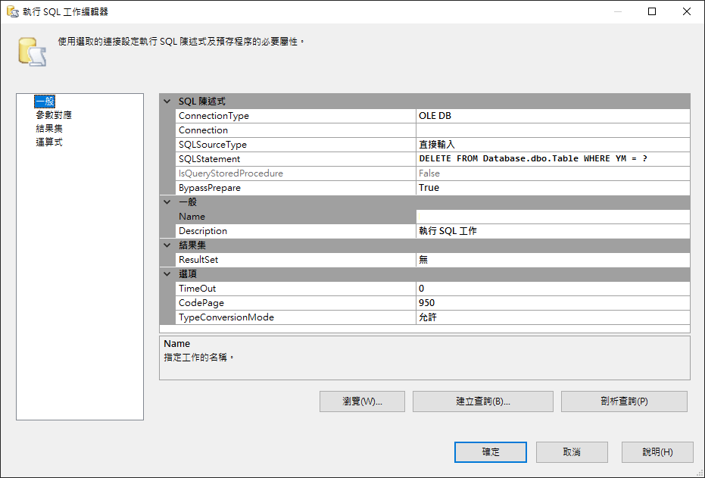Screen dimensions: 705x478
Task: Click the SQLStatement value cell
Action: [x=553, y=159]
